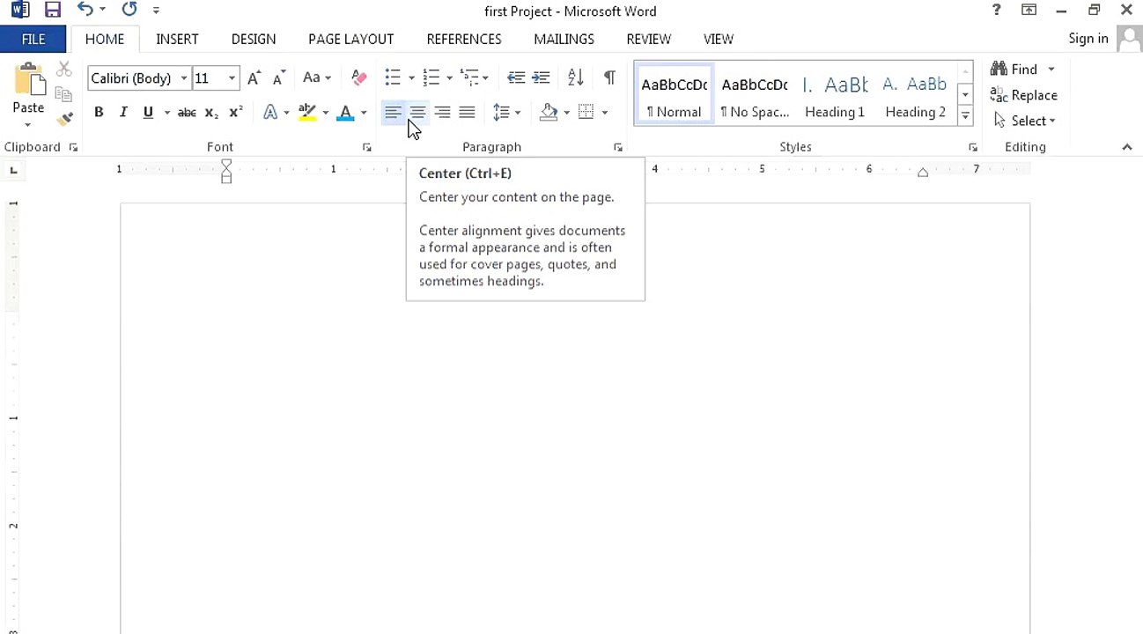The image size is (1143, 634).
Task: Expand the Styles gallery More button
Action: [966, 115]
